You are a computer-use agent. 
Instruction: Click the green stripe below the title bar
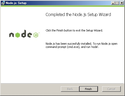[62, 6]
